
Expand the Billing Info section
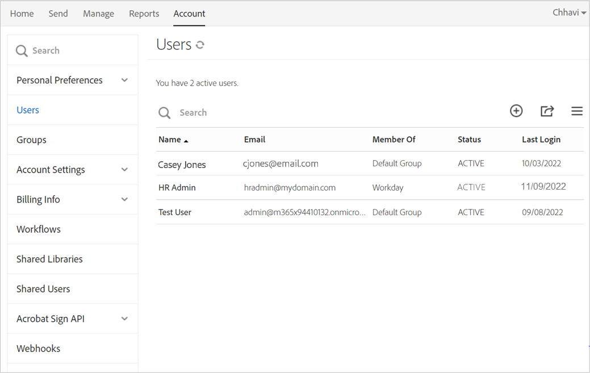pyautogui.click(x=124, y=199)
